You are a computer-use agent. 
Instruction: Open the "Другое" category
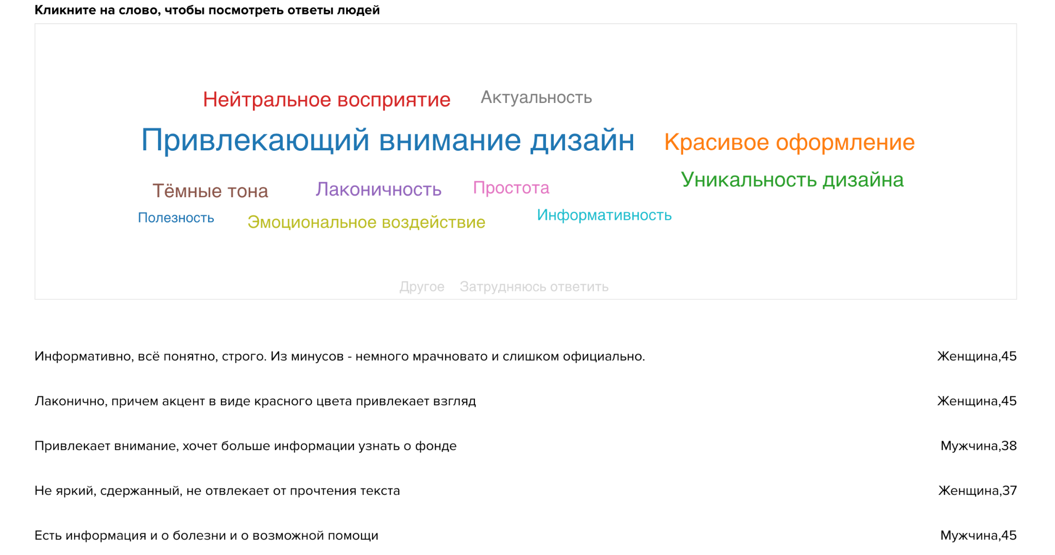pyautogui.click(x=422, y=286)
